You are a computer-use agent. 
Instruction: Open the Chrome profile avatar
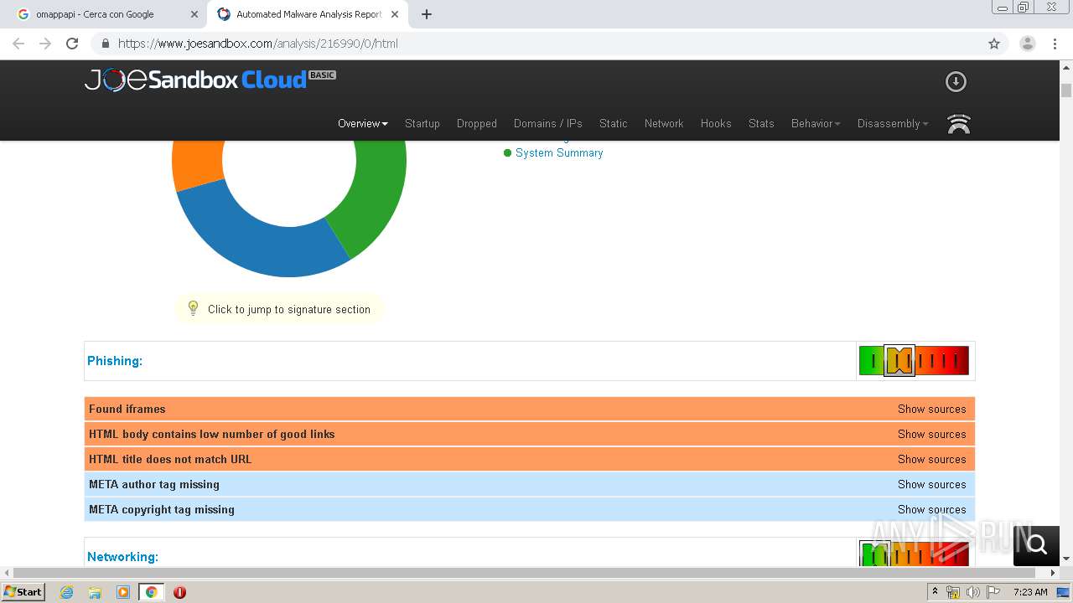1027,44
